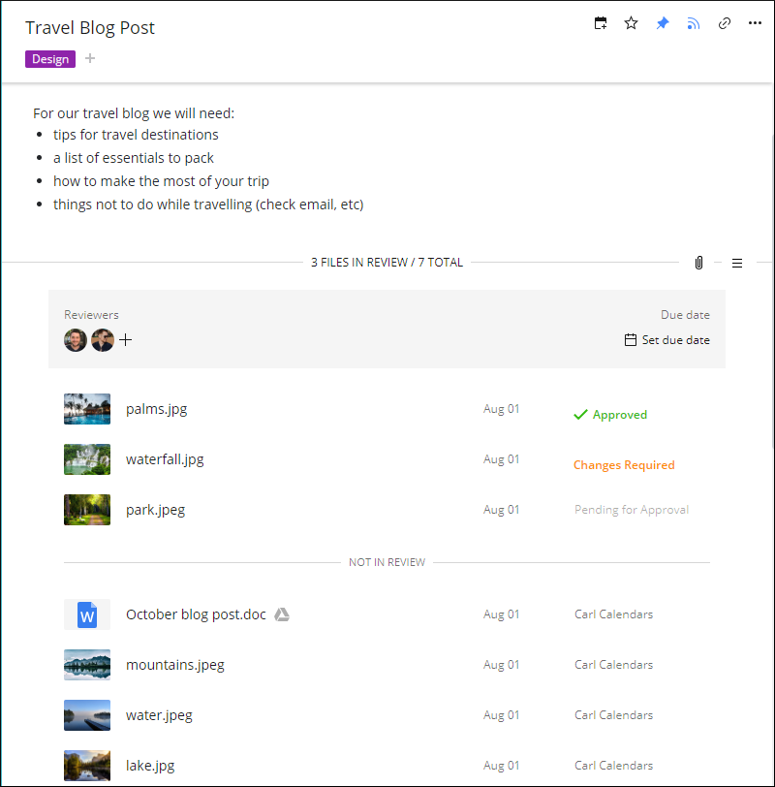Click Carl Calendars on mountains.jpeg row

tap(613, 665)
